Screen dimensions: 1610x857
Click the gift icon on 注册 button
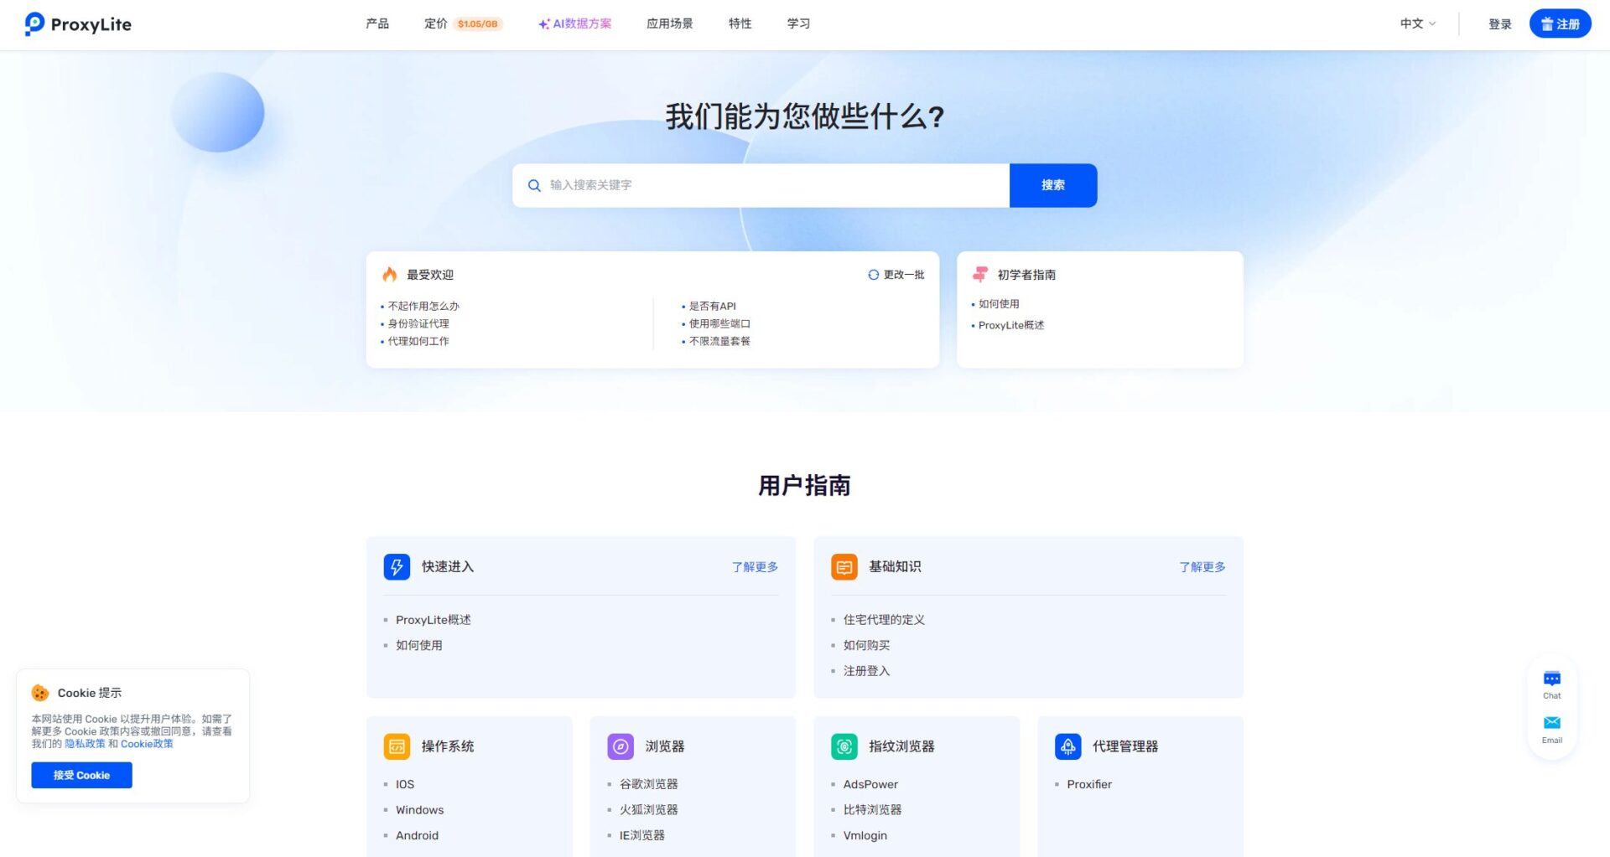click(x=1547, y=24)
